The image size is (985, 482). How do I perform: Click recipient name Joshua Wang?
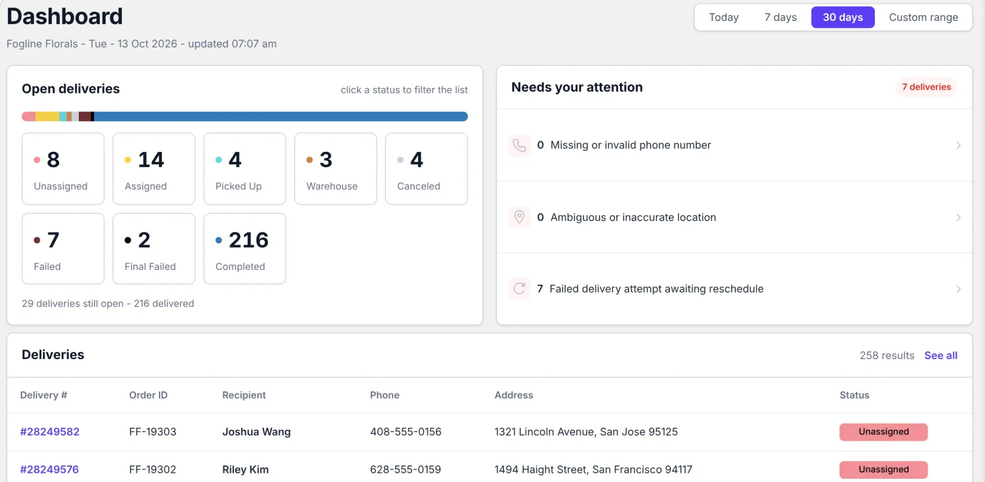point(256,432)
